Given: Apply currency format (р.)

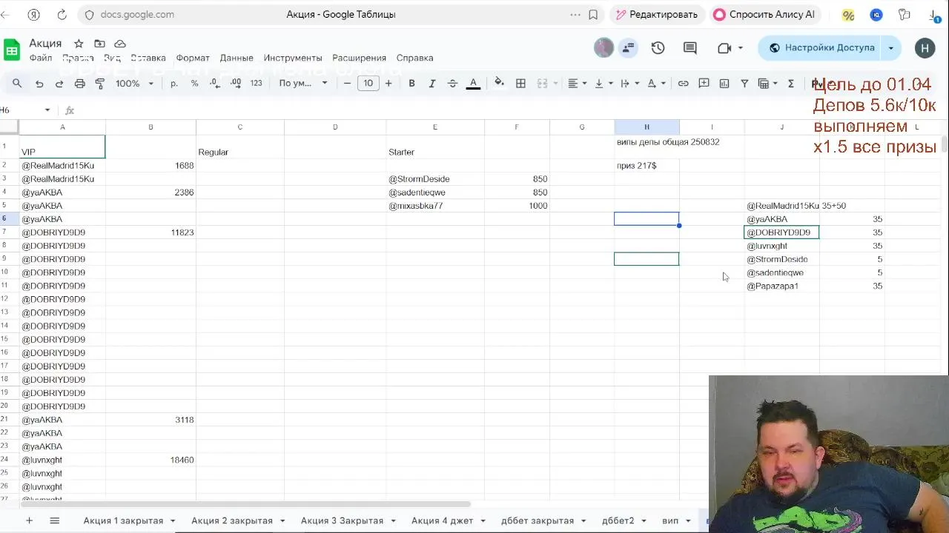Looking at the screenshot, I should (174, 84).
